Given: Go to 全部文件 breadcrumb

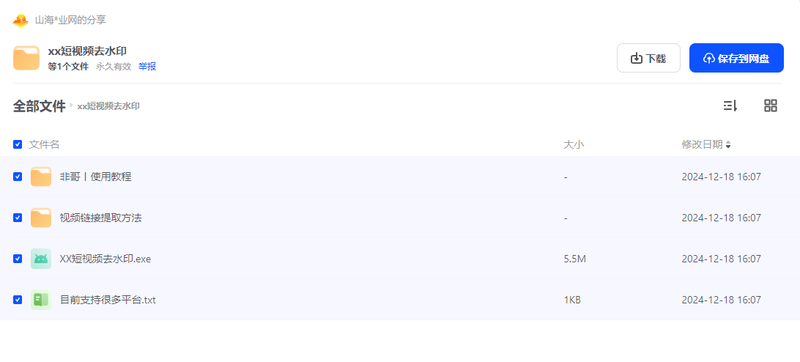Looking at the screenshot, I should (40, 106).
